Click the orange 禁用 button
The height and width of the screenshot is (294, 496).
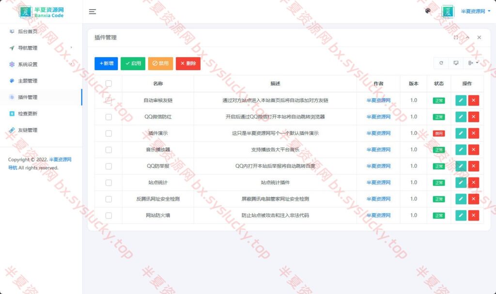tap(160, 63)
